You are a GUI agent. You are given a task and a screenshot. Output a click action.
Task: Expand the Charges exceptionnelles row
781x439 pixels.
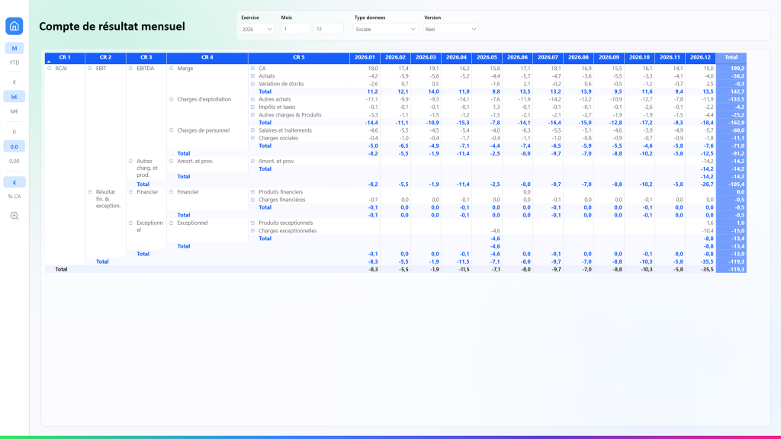[253, 230]
